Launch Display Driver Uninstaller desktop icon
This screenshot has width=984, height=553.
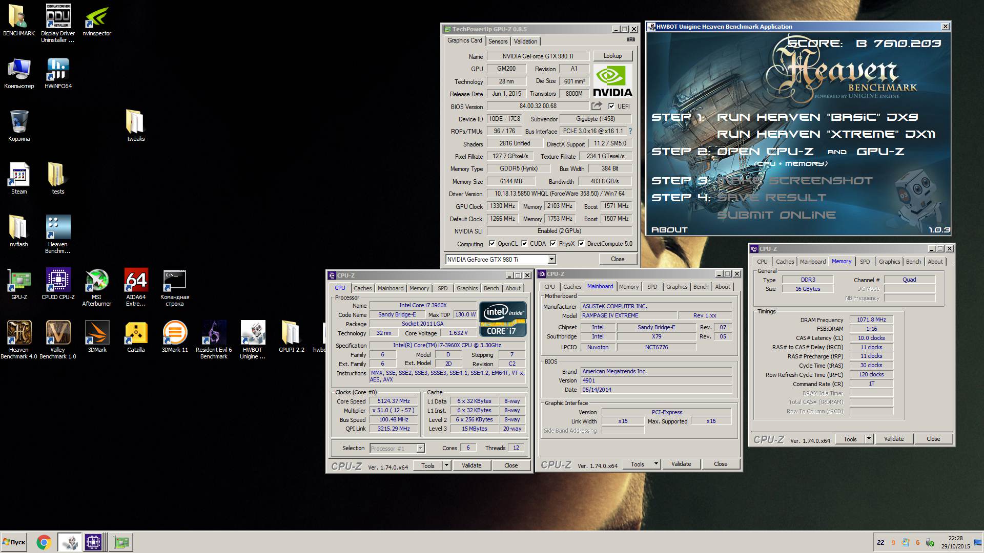click(x=58, y=24)
